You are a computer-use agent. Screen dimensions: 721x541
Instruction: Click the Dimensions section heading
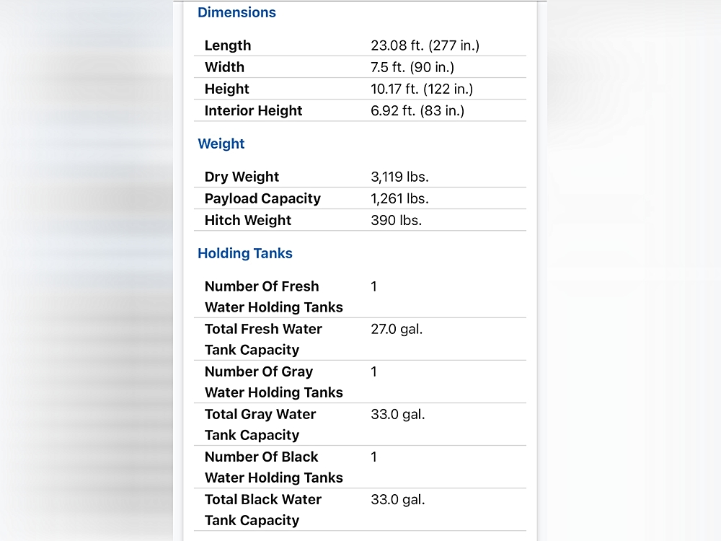[x=236, y=12]
